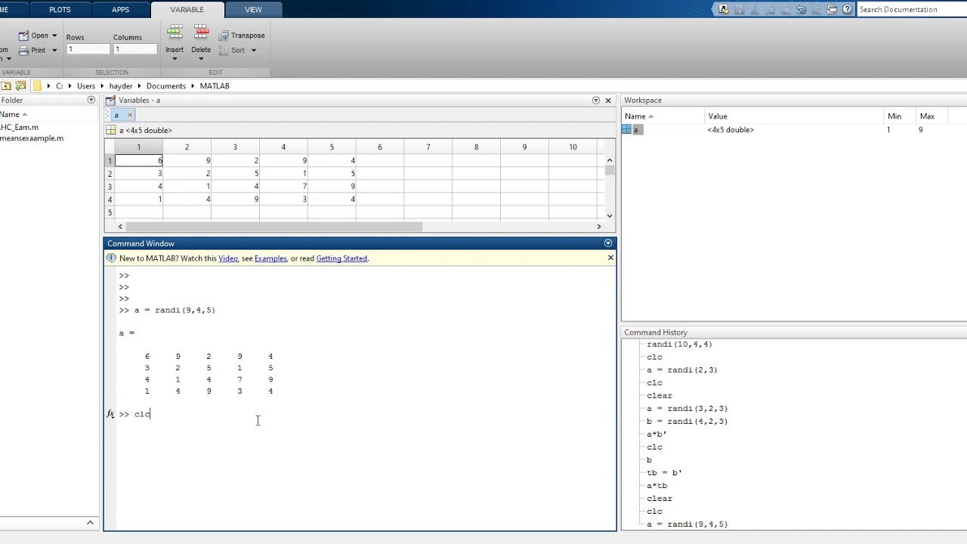Click the Transpose variable button
Viewport: 967px width, 544px height.
242,36
